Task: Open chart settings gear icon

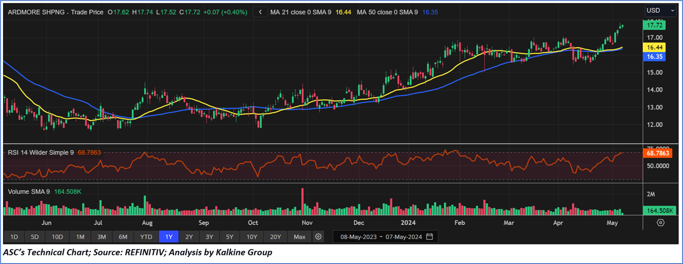Action: tap(318, 237)
